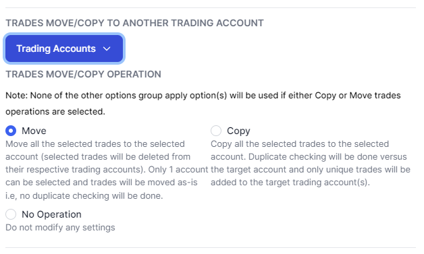
Task: Click "Trades Move/Copy to Another Trading Account" heading
Action: 134,23
